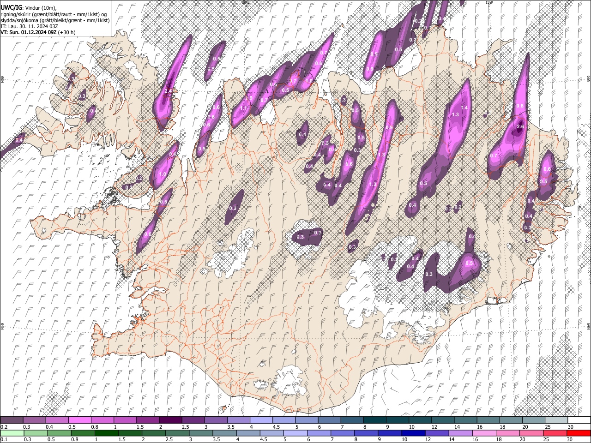Pick the 2 swatch in the green rain scale
Viewport: 591px width, 443px height.
coord(154,433)
